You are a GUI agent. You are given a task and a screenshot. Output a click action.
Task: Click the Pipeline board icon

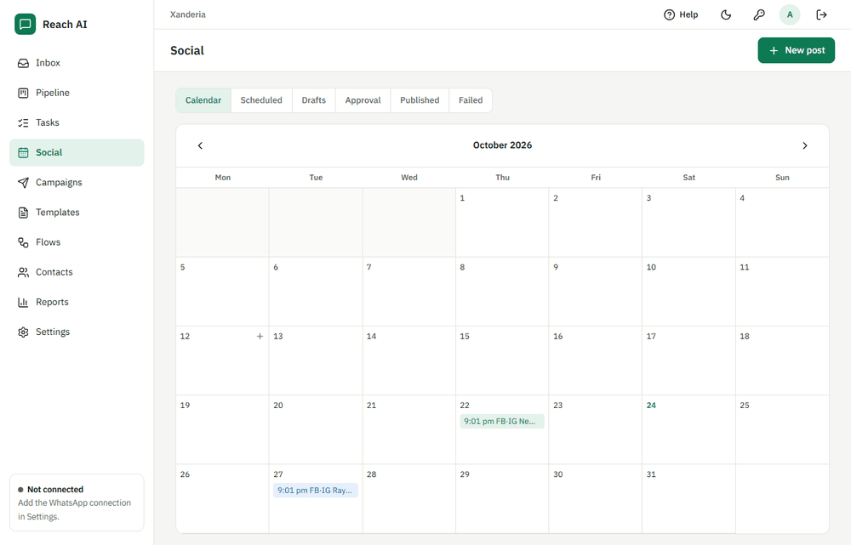[23, 93]
